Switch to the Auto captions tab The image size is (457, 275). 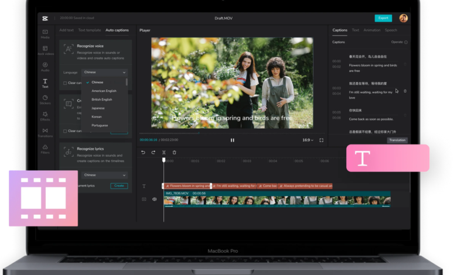tap(117, 30)
